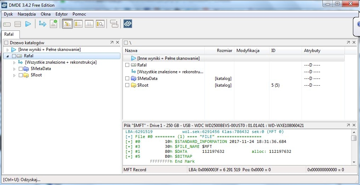Check the $Root checkbox in file list
Viewport: 360px width, 185px height.
coord(127,85)
